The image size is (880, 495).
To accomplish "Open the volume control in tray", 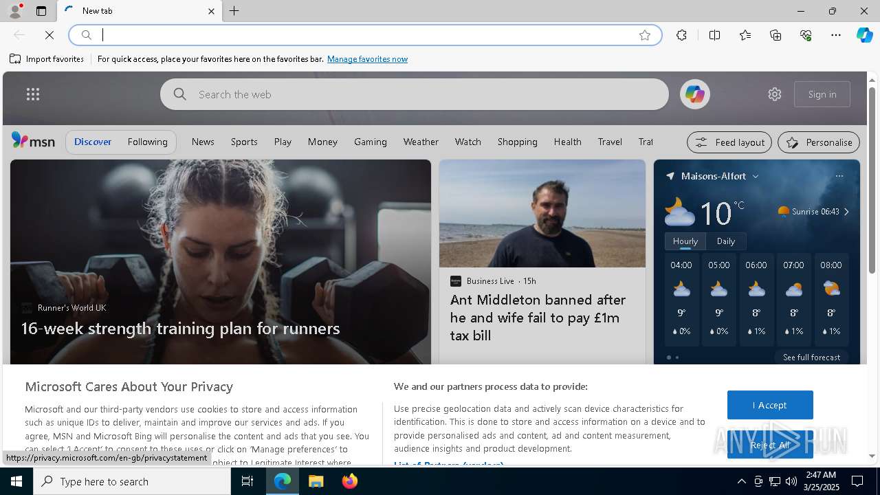I will point(791,481).
